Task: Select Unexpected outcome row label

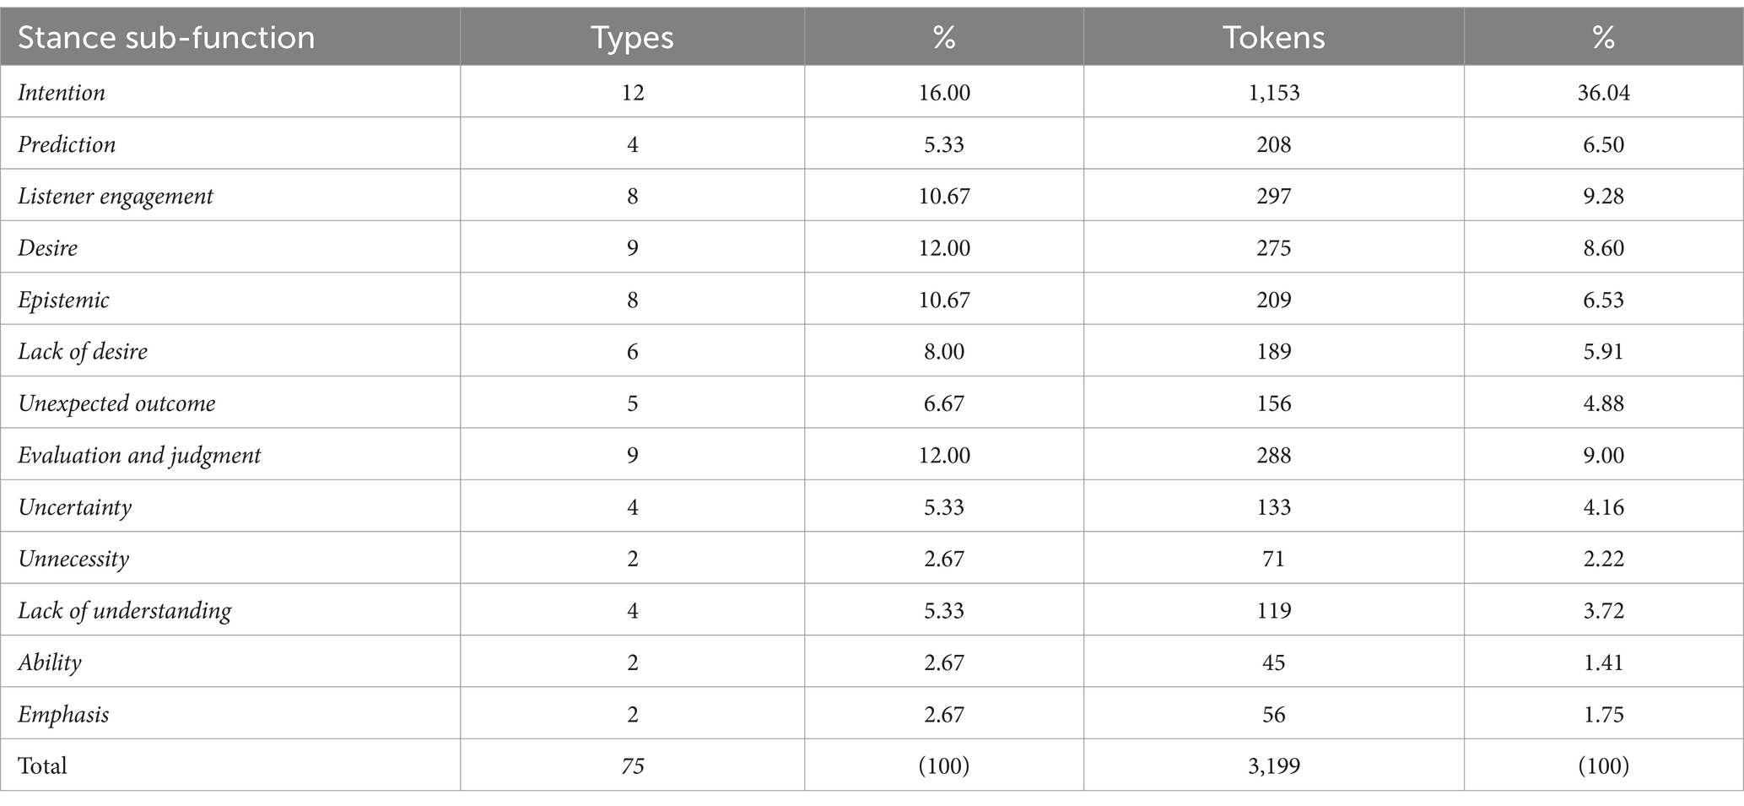Action: coord(116,404)
